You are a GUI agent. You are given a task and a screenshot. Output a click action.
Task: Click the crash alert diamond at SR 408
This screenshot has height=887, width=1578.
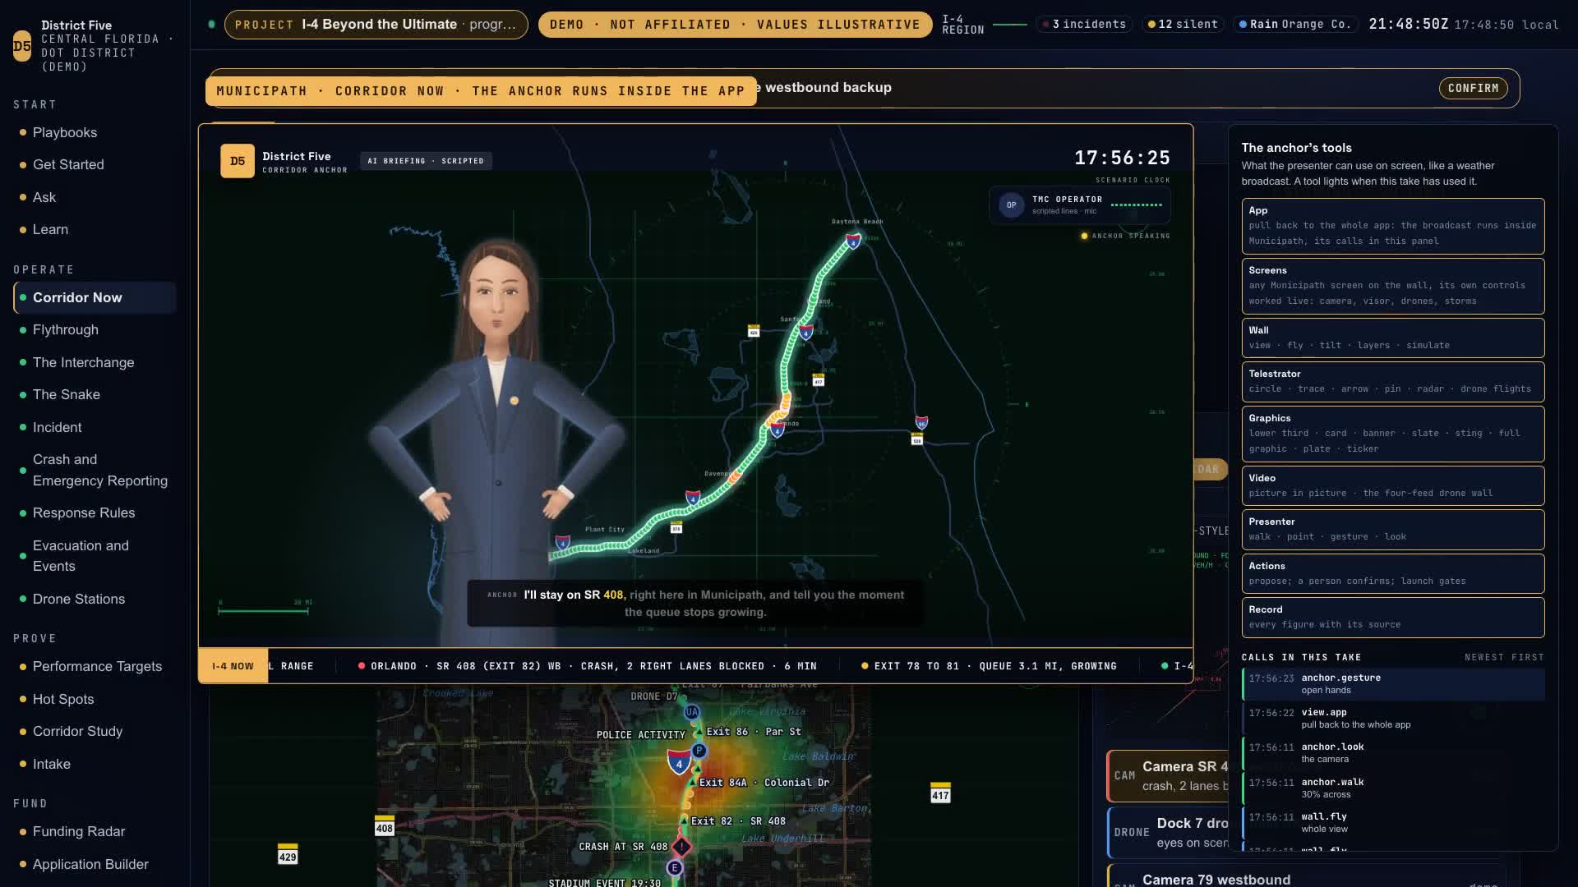click(x=681, y=846)
